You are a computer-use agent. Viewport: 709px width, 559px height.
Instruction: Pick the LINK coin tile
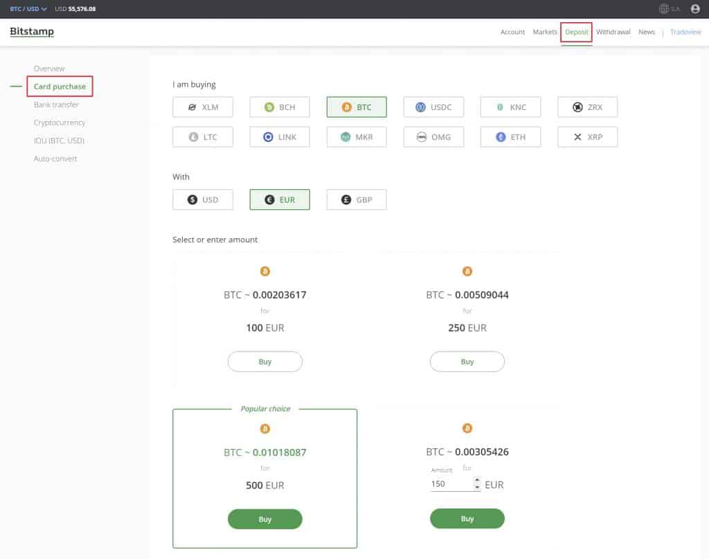coord(280,137)
